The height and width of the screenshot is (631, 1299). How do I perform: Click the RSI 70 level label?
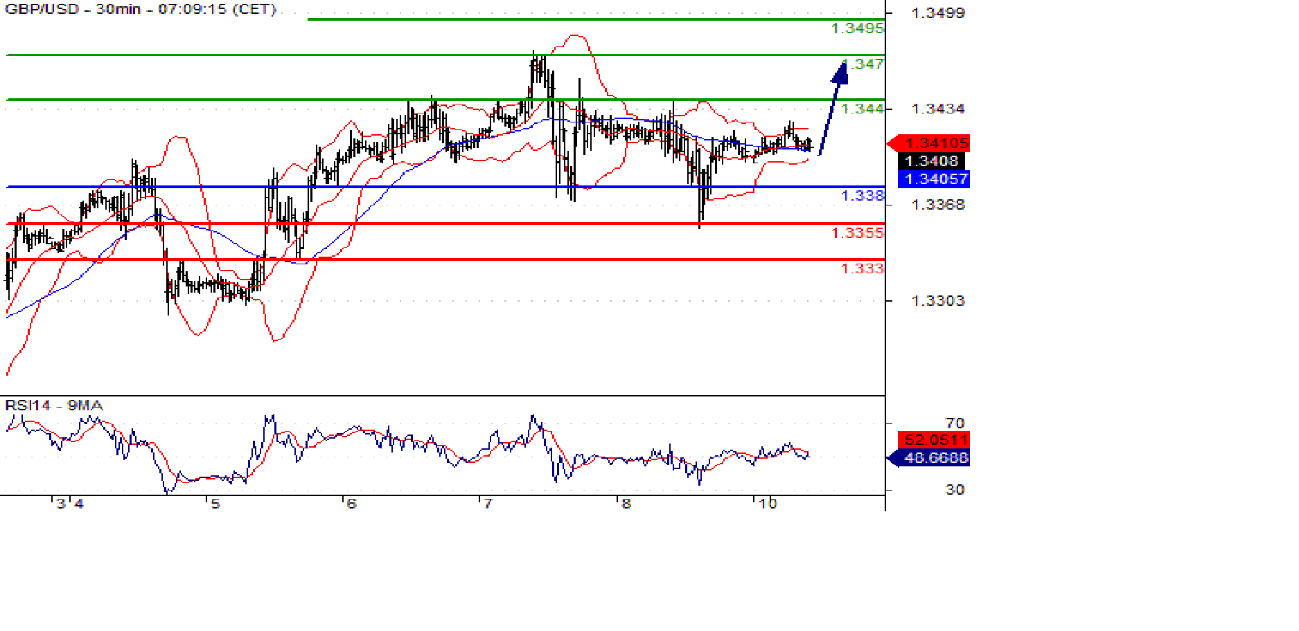point(955,423)
